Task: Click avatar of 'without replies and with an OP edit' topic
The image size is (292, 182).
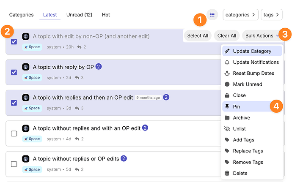Action: click(26, 128)
